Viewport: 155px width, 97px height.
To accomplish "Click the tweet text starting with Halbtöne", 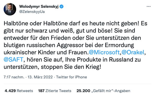I will [x=76, y=45].
